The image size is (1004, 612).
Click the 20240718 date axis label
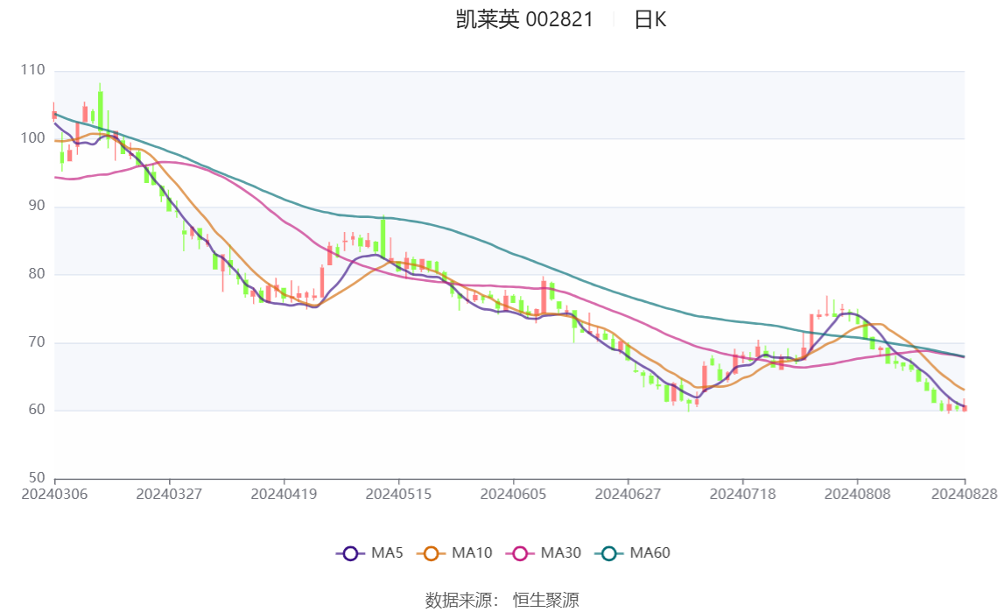(743, 494)
